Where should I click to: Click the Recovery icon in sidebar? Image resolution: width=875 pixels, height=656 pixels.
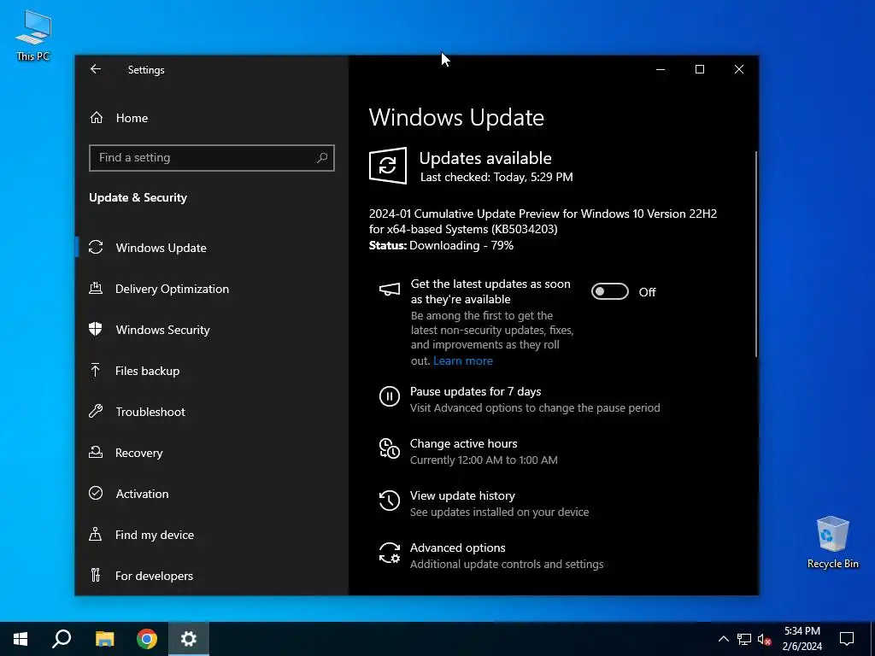tap(96, 453)
